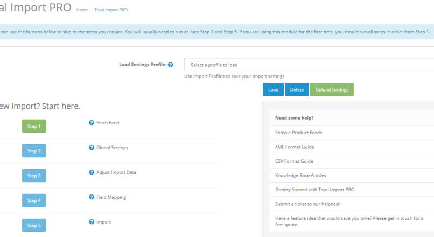Image resolution: width=434 pixels, height=237 pixels.
Task: Go to Step 1 Fetch Feed
Action: (34, 126)
